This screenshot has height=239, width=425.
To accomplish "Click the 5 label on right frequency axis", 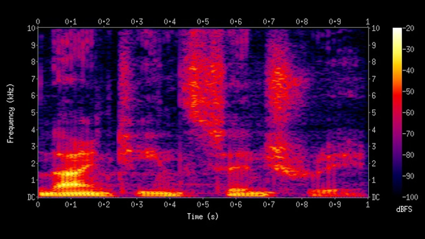I will [373, 113].
